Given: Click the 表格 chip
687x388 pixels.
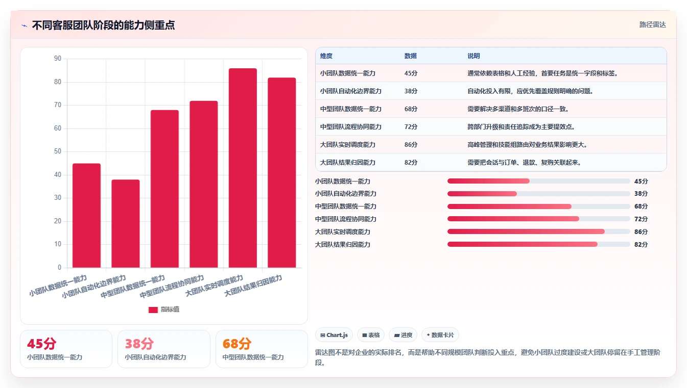Looking at the screenshot, I should point(371,335).
